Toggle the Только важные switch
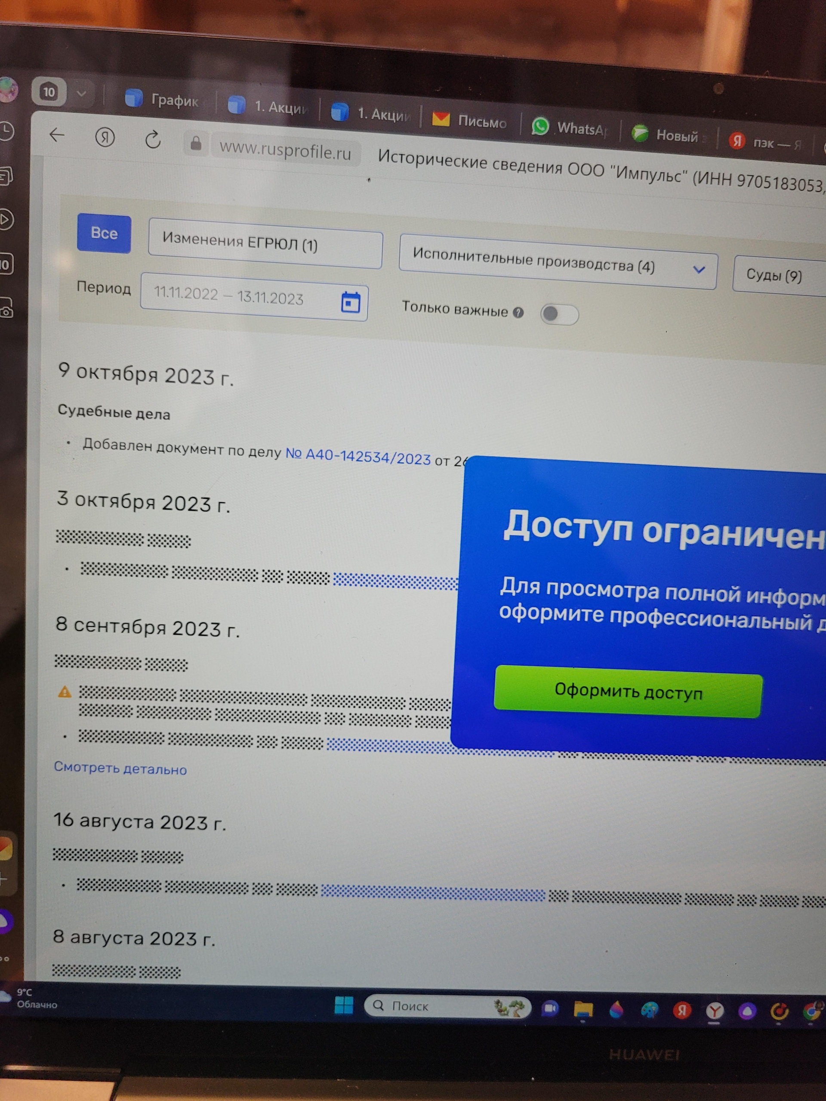The image size is (826, 1101). tap(559, 314)
